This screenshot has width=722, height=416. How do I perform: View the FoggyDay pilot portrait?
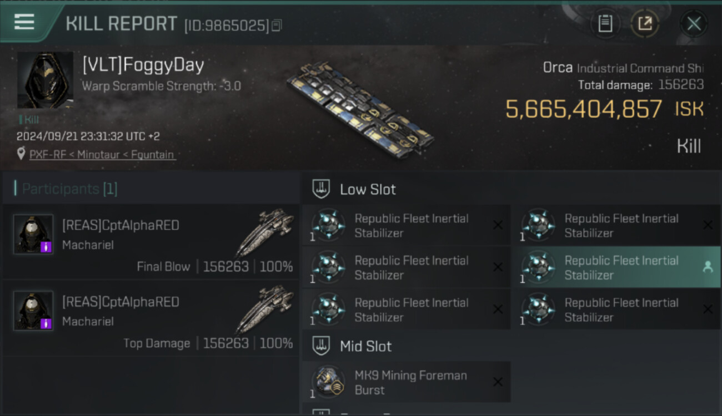click(45, 80)
